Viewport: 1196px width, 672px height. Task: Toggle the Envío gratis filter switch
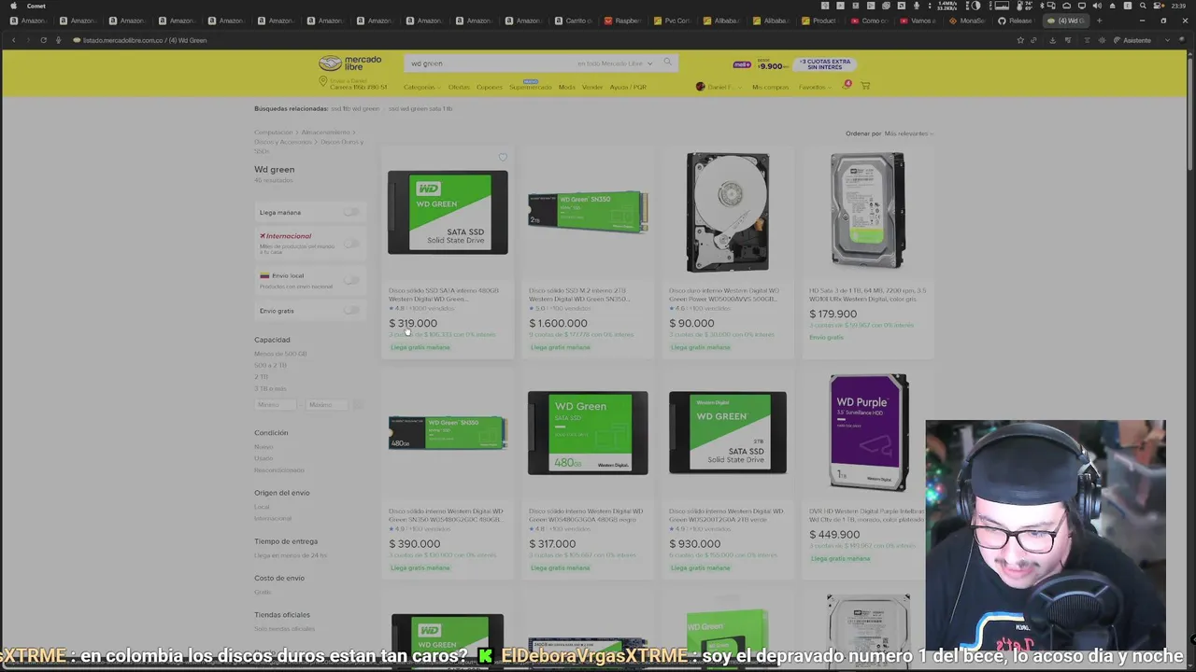350,311
